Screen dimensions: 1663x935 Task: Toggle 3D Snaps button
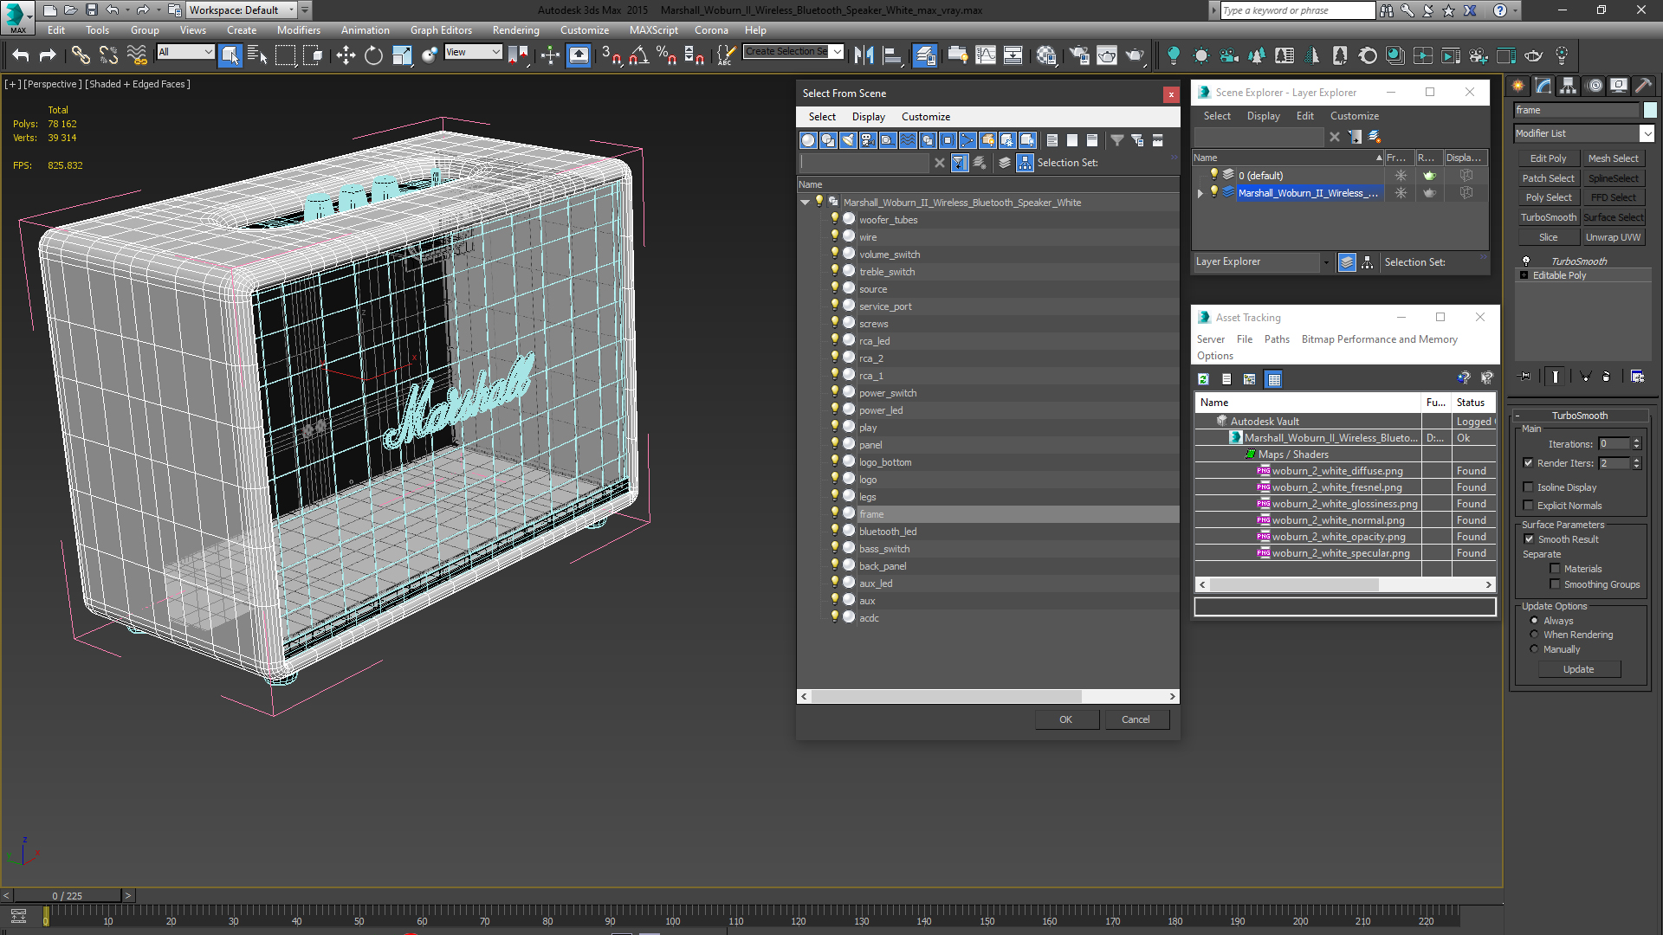pos(611,55)
